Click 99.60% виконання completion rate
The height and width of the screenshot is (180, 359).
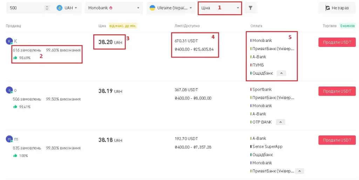pos(63,50)
